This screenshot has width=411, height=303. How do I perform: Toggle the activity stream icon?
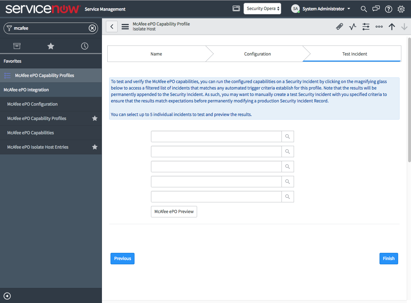(353, 27)
